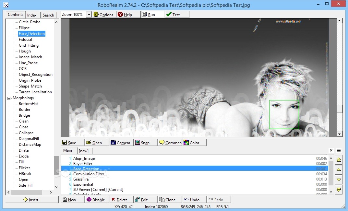Click image viewer scroll-up arrow

tap(339, 21)
